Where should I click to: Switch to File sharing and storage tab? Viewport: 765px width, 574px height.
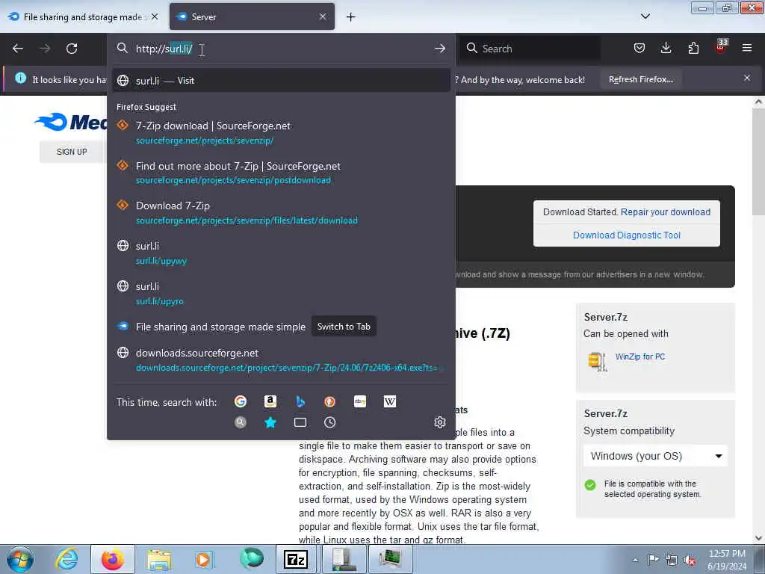tap(84, 16)
